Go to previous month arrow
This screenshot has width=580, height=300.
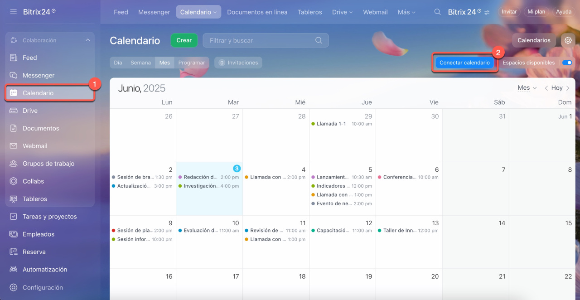(x=546, y=88)
